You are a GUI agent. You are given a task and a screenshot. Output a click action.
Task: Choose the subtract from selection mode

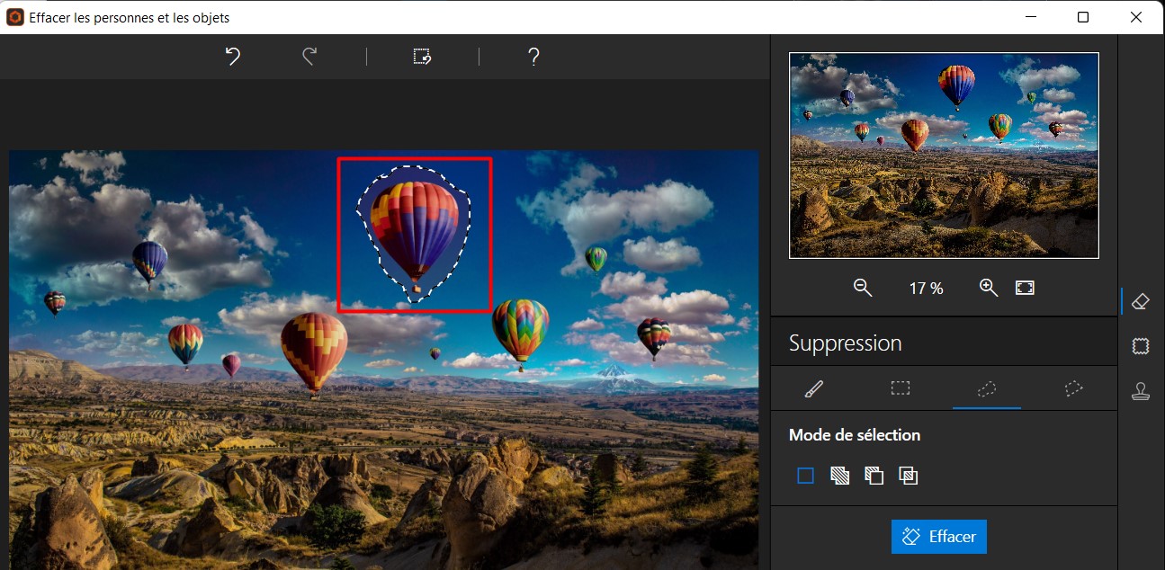pyautogui.click(x=874, y=476)
